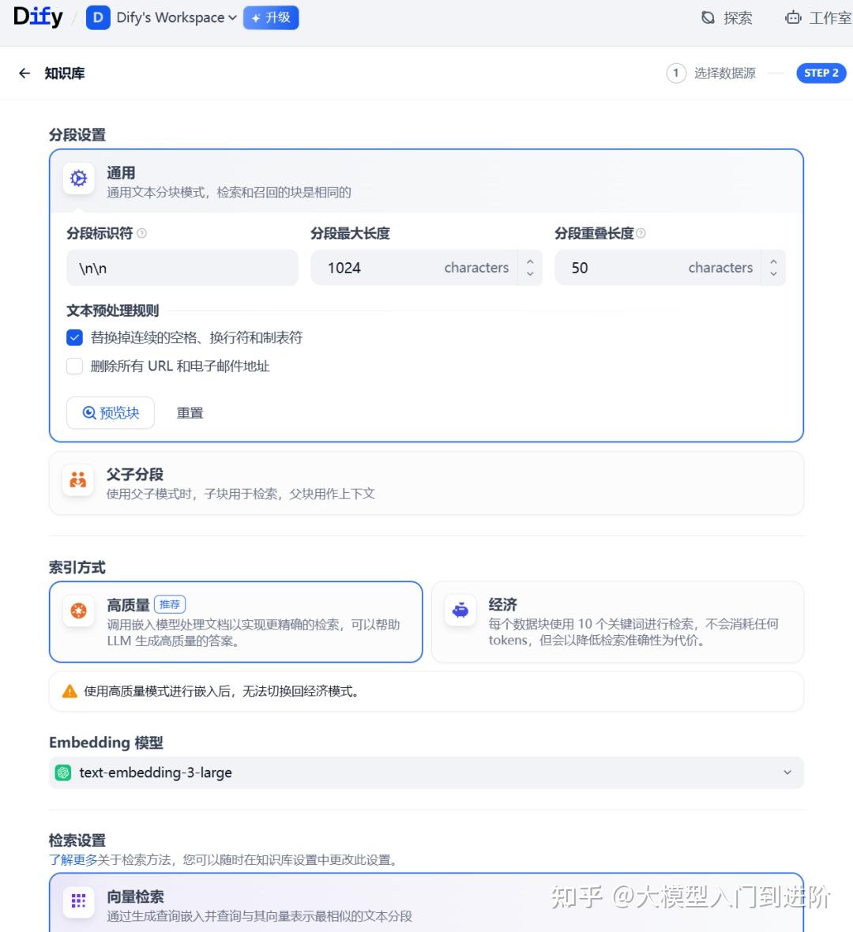This screenshot has height=932, width=853.
Task: Click the 父子分段 mode icon
Action: (77, 479)
